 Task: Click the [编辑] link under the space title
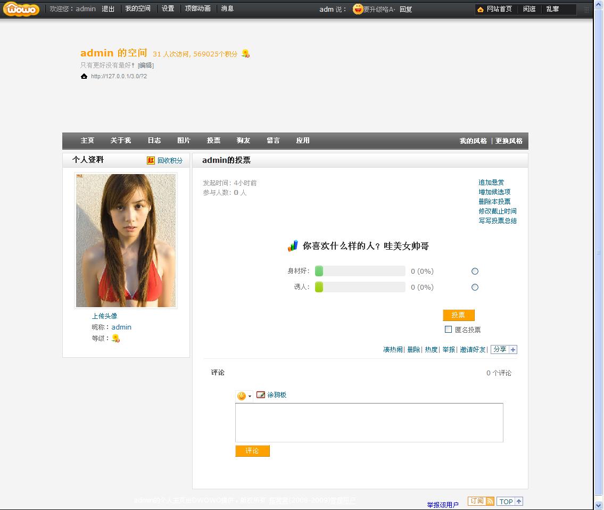[x=146, y=65]
